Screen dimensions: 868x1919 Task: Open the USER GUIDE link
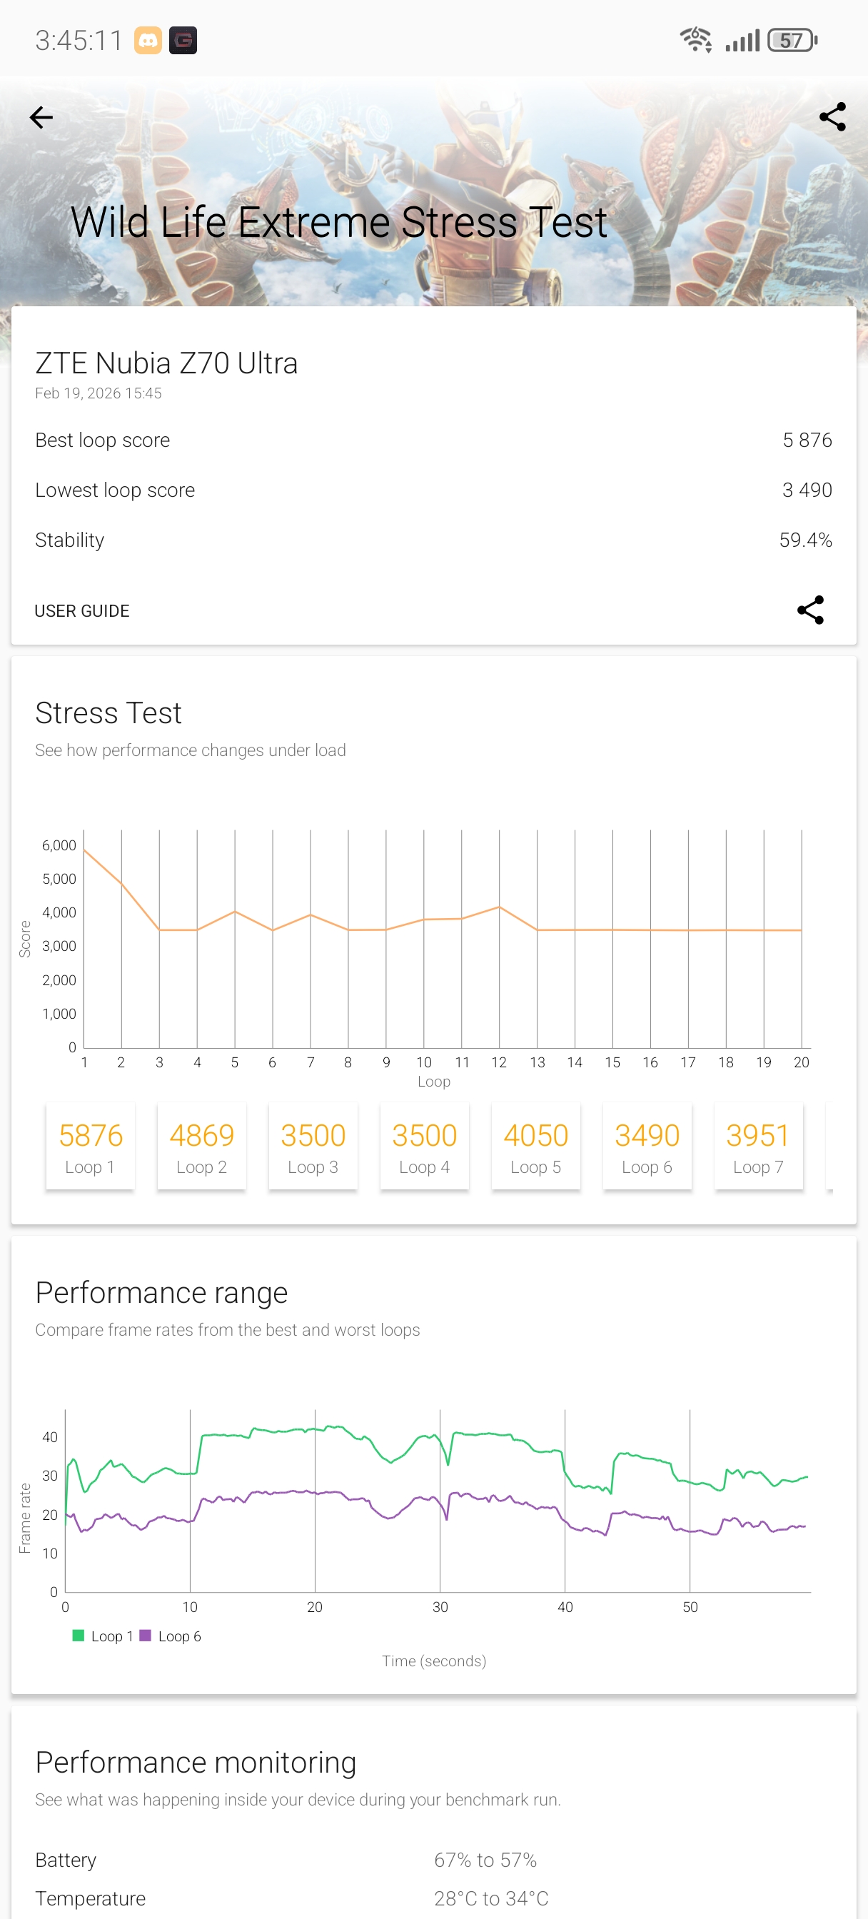point(82,611)
